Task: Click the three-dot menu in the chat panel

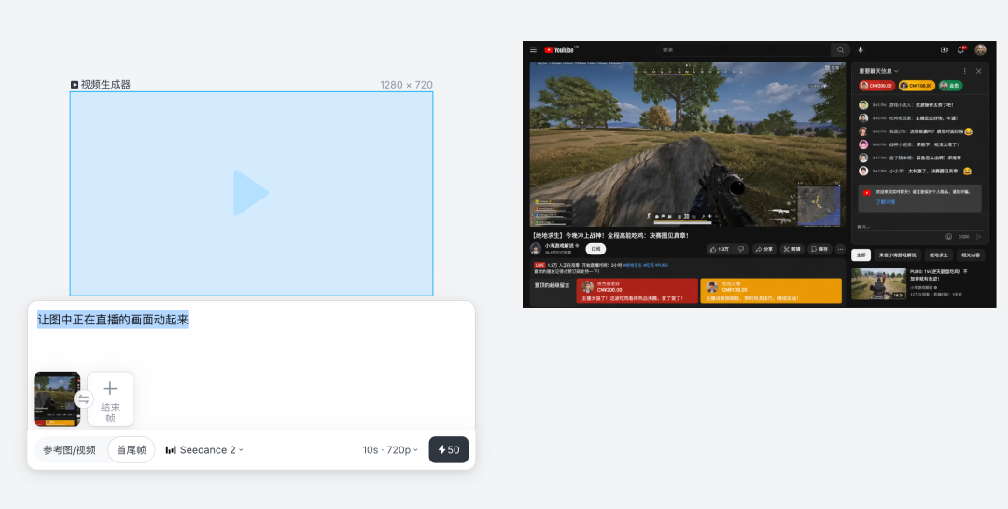Action: pyautogui.click(x=964, y=71)
